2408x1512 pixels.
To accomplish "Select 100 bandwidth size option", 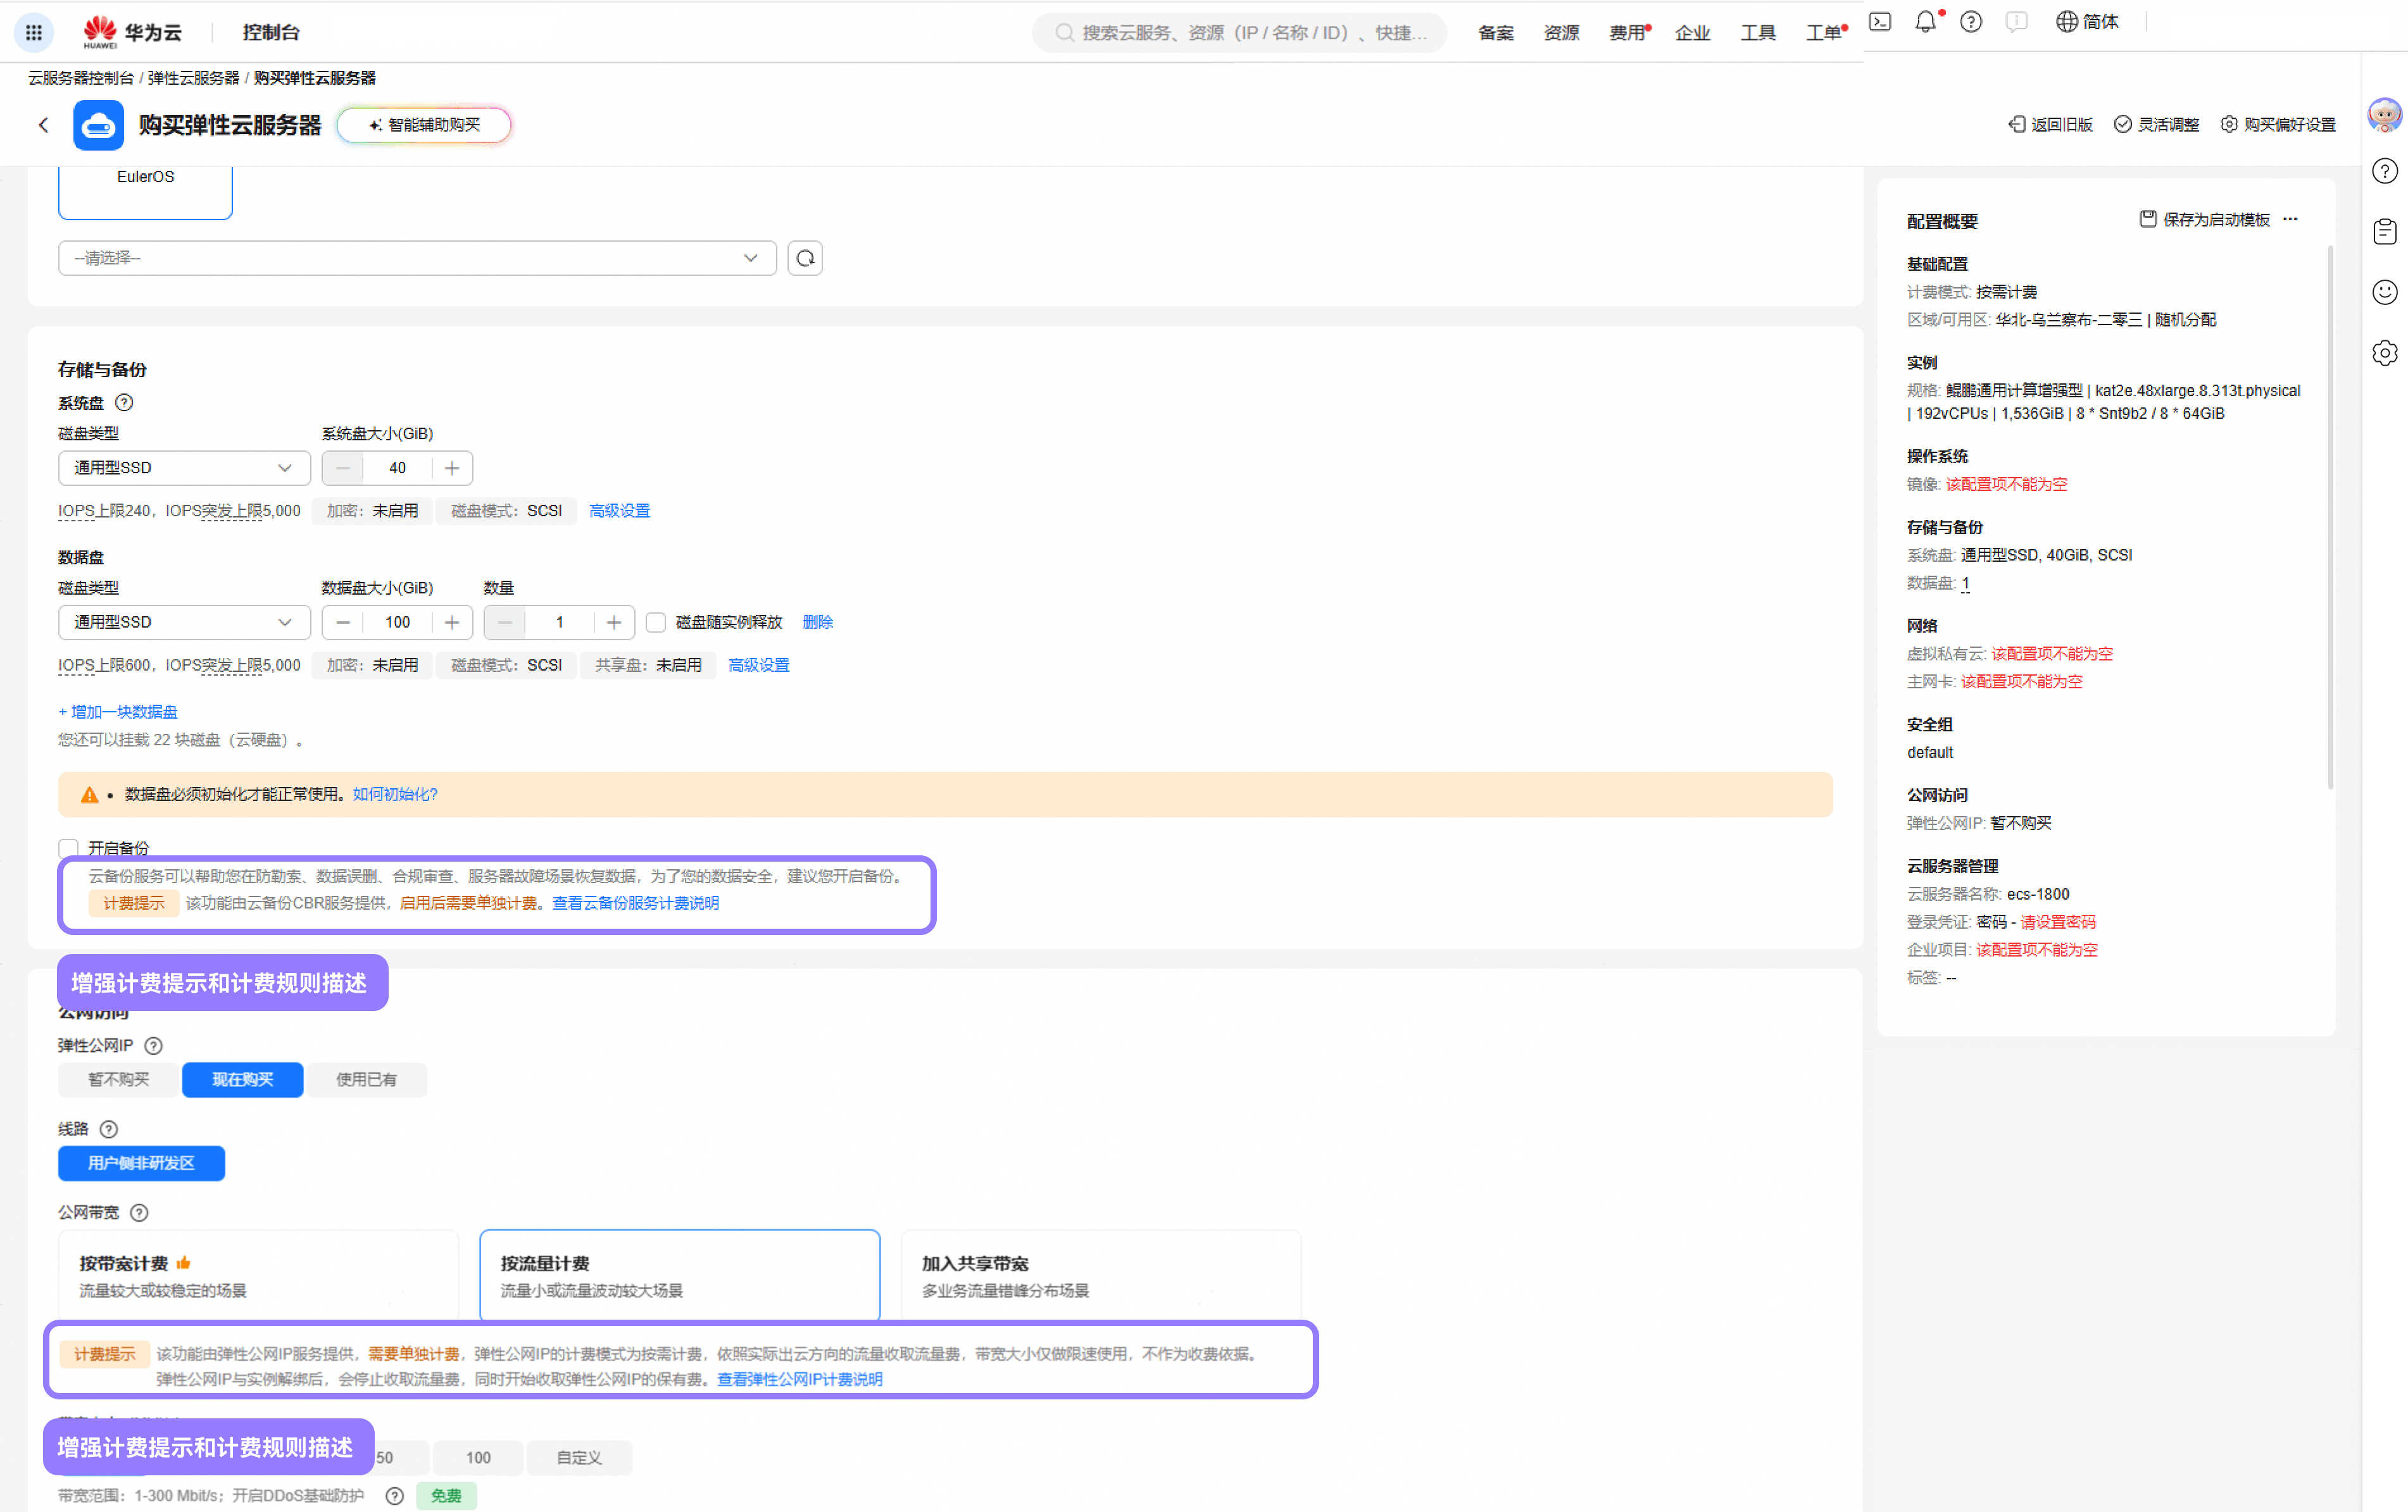I will tap(478, 1458).
